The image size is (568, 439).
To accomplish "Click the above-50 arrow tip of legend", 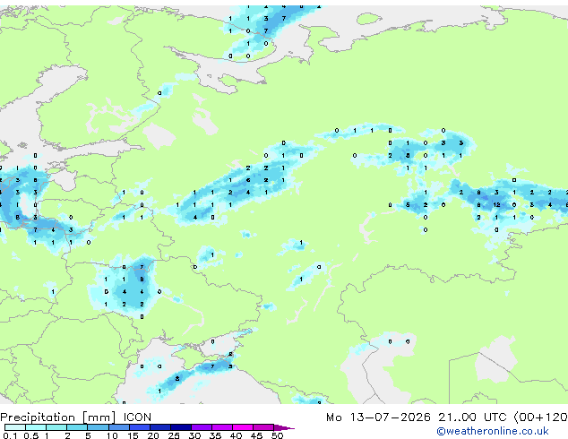I will click(x=284, y=427).
